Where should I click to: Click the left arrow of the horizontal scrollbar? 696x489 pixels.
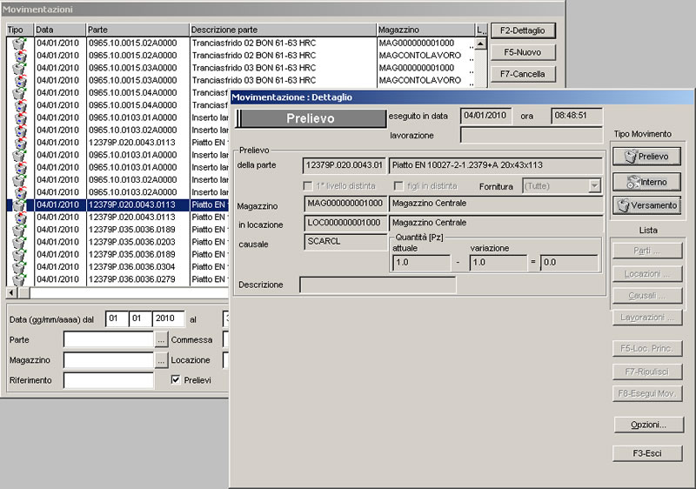coord(12,293)
